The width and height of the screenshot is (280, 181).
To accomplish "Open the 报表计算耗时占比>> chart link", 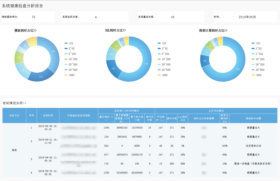I will click(x=213, y=30).
